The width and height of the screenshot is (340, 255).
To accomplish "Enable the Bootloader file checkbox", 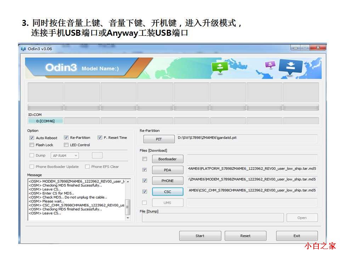I will pos(144,159).
